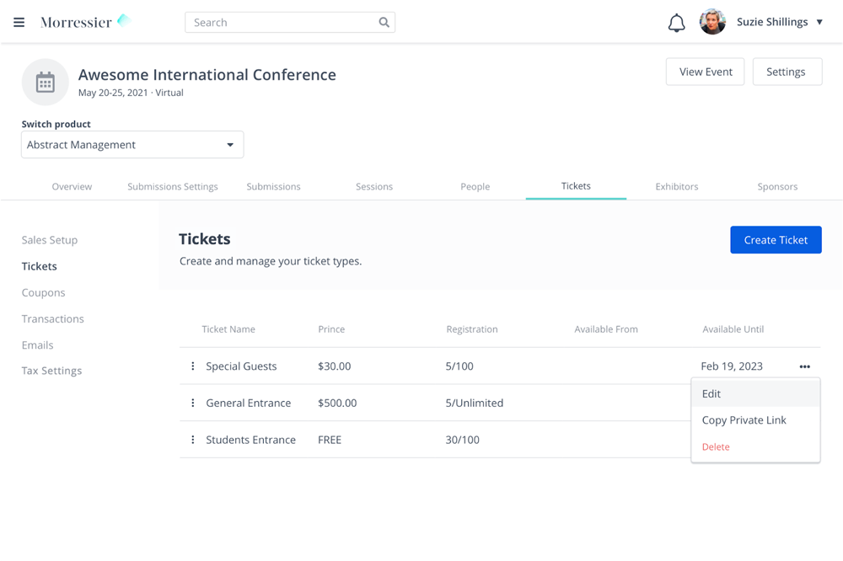This screenshot has width=843, height=561.
Task: Click Suzie Shillings' profile avatar
Action: coord(712,22)
